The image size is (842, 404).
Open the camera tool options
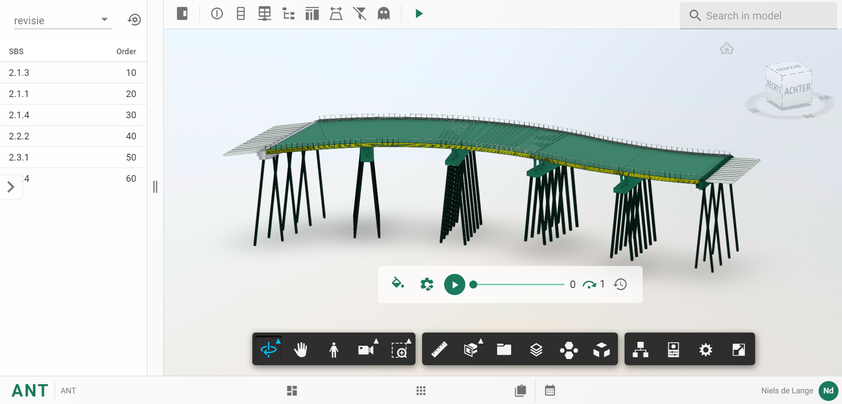tap(366, 350)
